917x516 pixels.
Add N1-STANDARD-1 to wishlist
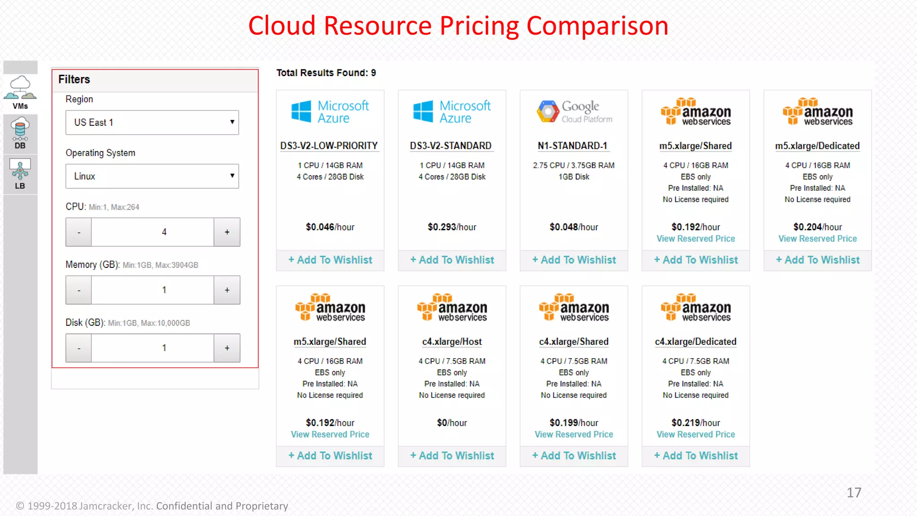574,260
